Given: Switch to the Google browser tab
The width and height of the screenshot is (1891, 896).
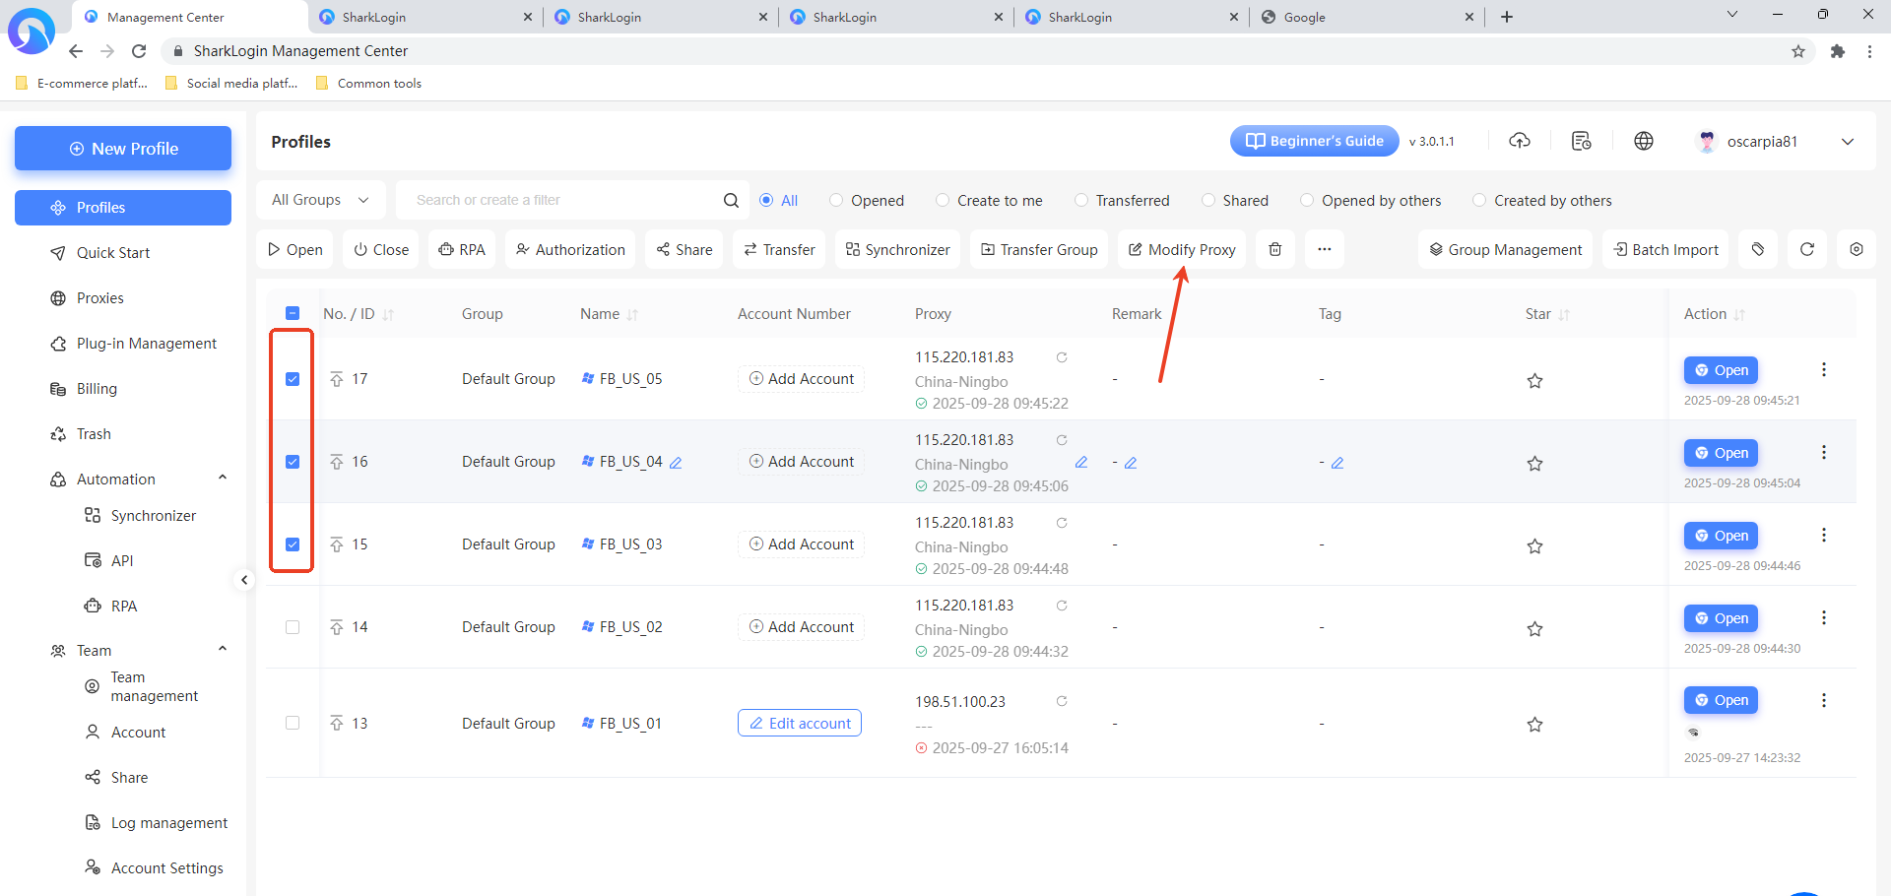Looking at the screenshot, I should coord(1359,17).
